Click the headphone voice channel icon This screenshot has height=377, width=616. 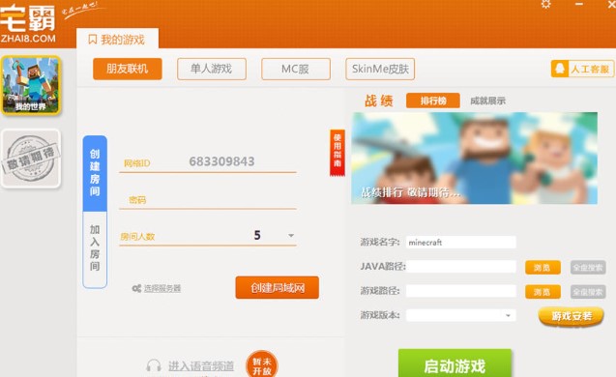[154, 365]
